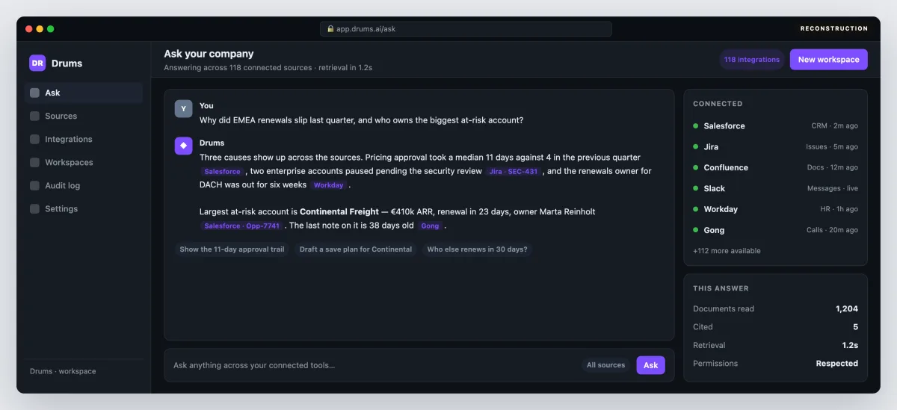Click Drums · workspace footer label
Screen dimensions: 897x410
pos(63,371)
